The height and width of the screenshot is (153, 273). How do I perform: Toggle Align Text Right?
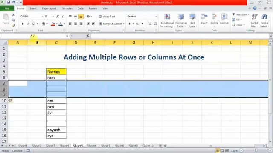81,24
